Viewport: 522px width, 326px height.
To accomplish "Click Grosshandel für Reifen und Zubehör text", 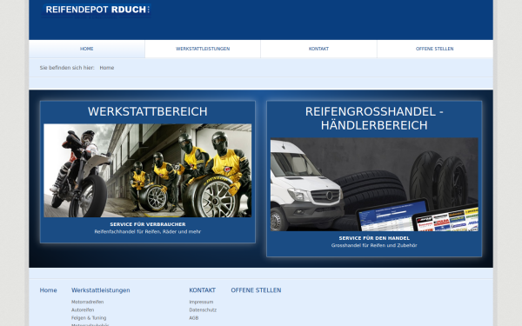I will click(374, 245).
